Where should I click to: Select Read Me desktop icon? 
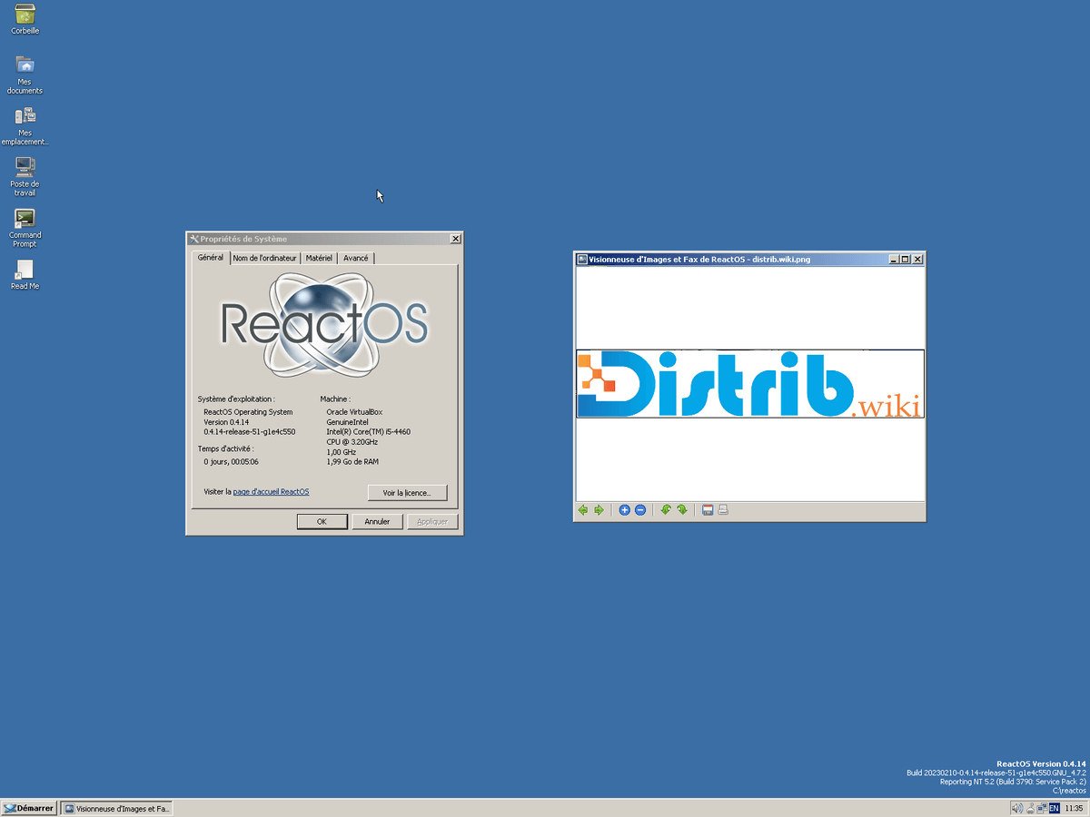(x=25, y=274)
